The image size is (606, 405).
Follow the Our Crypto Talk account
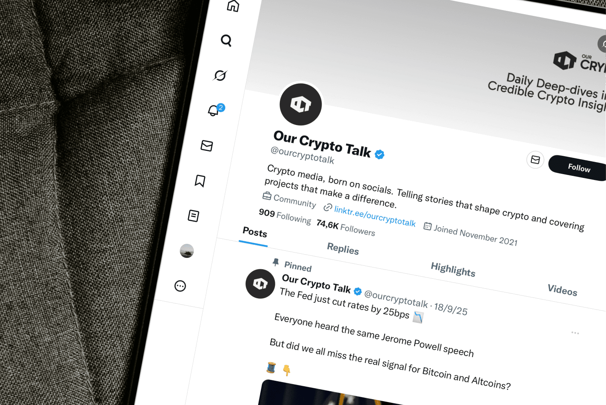tap(578, 168)
